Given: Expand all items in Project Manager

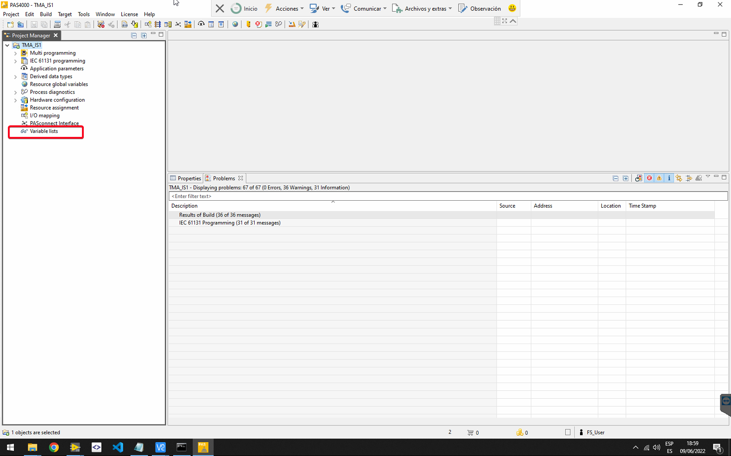Looking at the screenshot, I should (x=144, y=36).
